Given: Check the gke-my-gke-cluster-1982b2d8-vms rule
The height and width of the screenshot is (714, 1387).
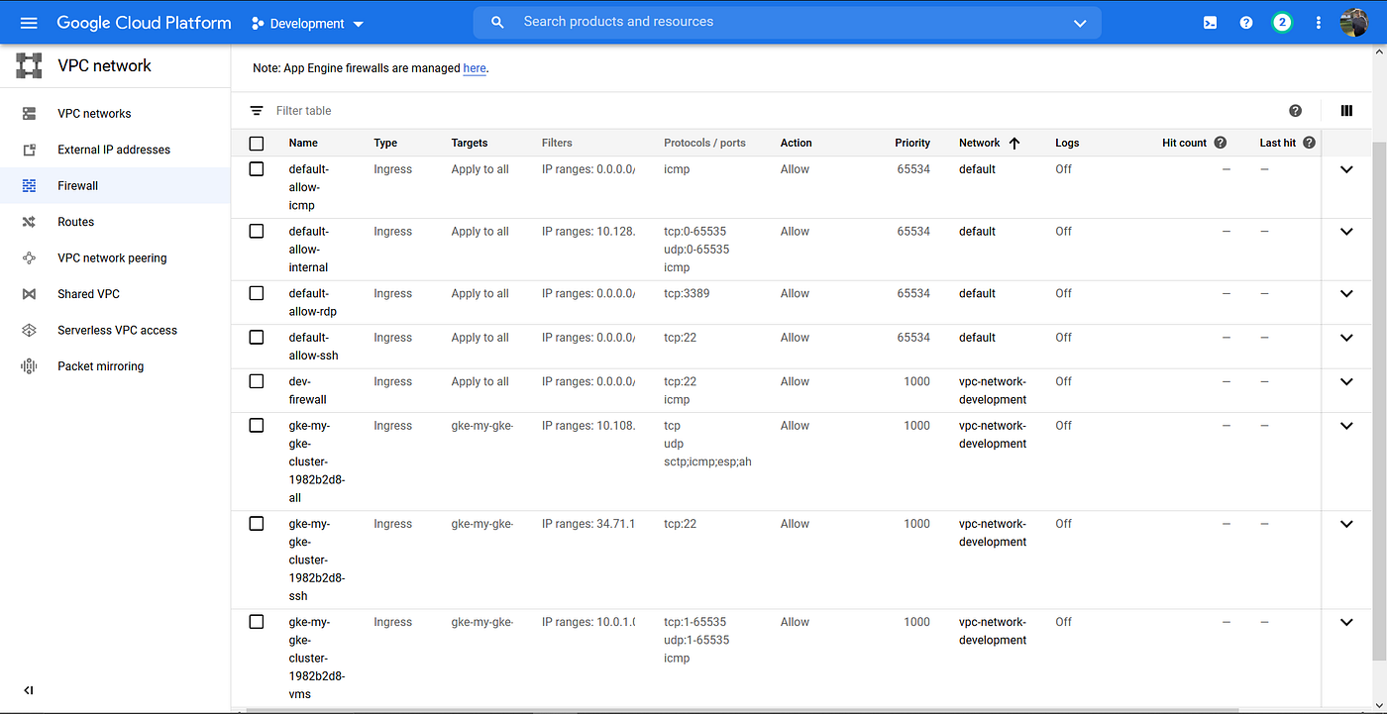Looking at the screenshot, I should [257, 622].
